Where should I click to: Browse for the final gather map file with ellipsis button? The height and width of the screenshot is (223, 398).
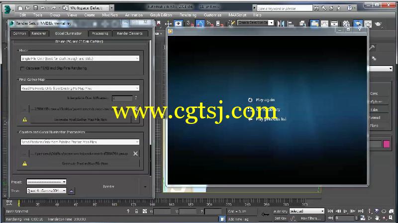[x=24, y=109]
